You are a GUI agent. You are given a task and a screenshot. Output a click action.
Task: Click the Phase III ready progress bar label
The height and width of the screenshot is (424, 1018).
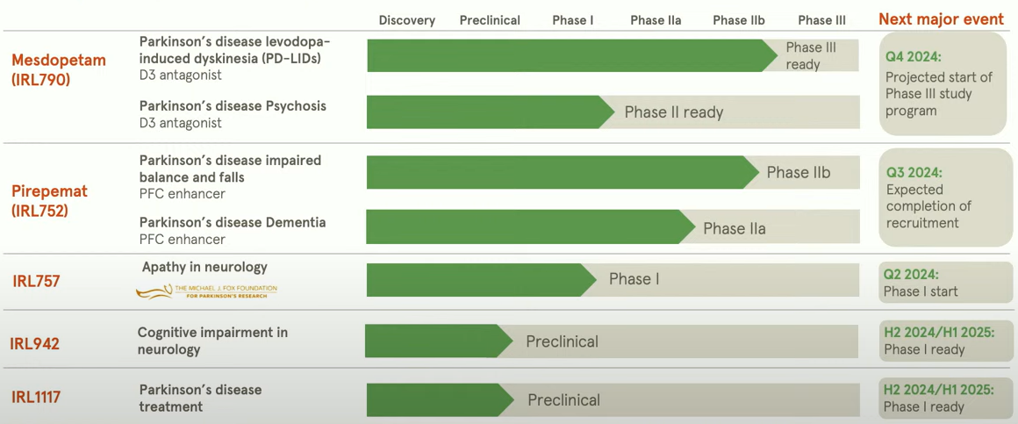810,56
